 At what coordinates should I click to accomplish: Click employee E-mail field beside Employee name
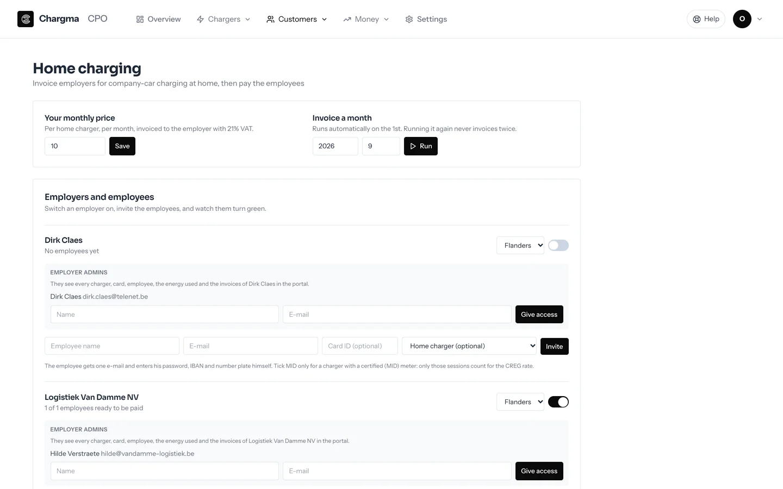pos(251,346)
